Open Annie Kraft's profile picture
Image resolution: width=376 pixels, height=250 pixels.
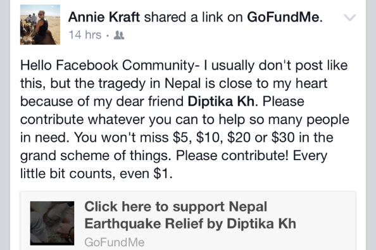point(40,25)
